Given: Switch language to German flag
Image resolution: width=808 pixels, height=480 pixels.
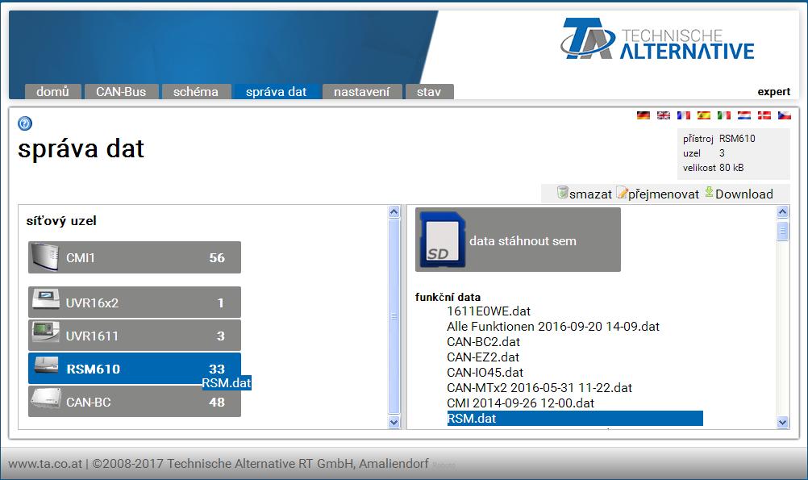Looking at the screenshot, I should click(643, 115).
